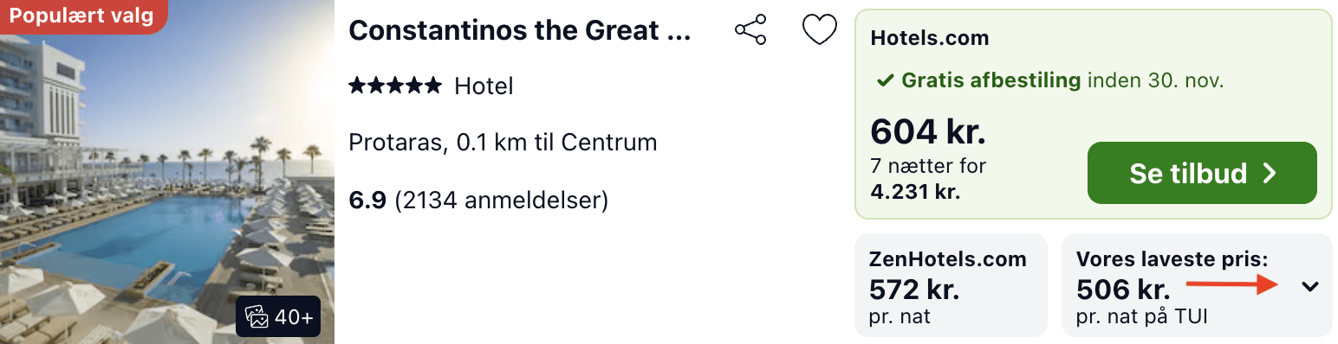1338x344 pixels.
Task: Click the Populært valg badge
Action: tap(81, 16)
